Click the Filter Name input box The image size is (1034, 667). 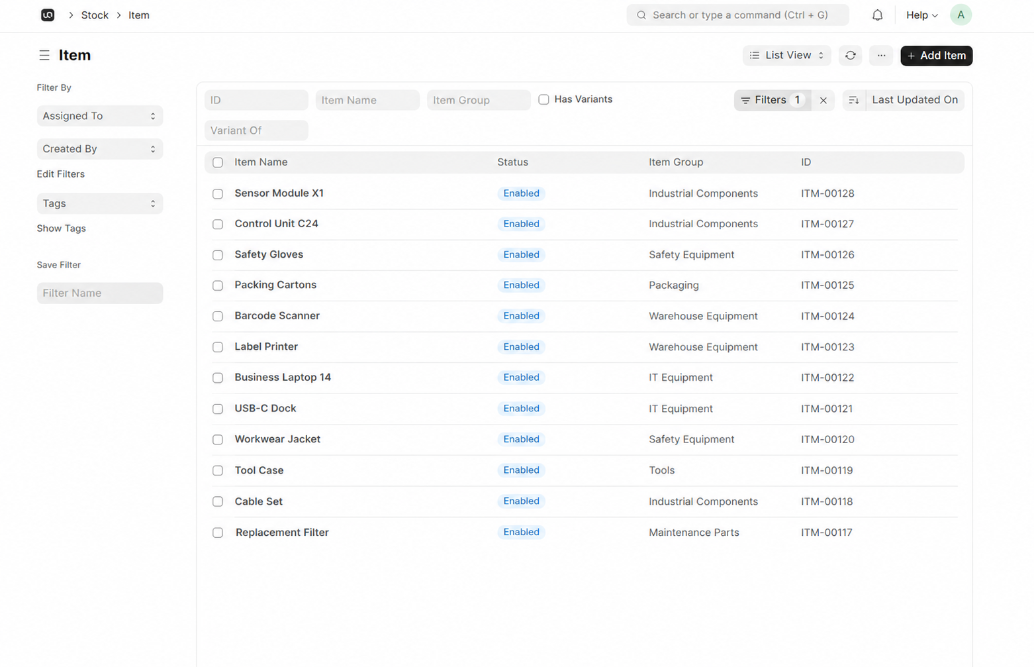coord(100,293)
